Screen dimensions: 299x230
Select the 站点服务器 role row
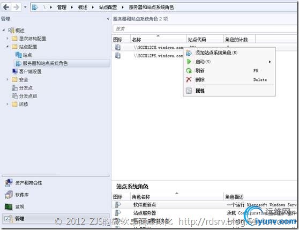pos(204,213)
